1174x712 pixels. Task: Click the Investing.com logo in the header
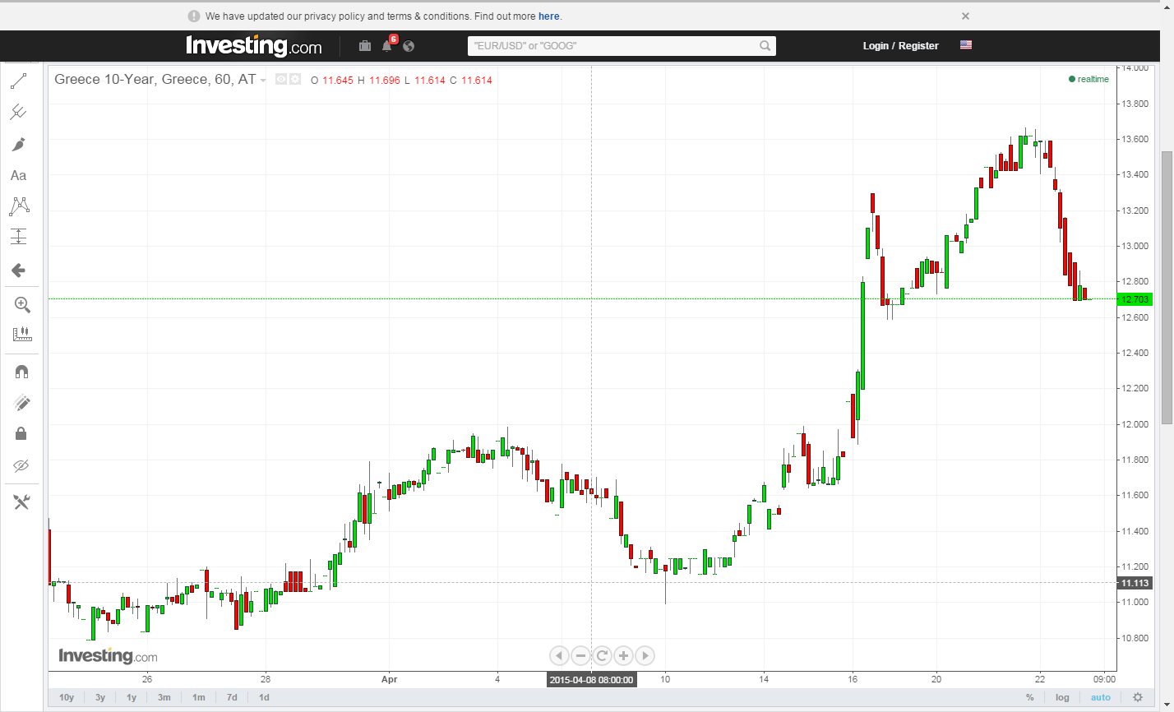point(254,46)
